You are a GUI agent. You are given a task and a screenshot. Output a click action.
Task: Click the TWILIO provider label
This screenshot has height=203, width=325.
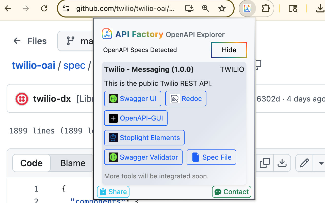232,69
